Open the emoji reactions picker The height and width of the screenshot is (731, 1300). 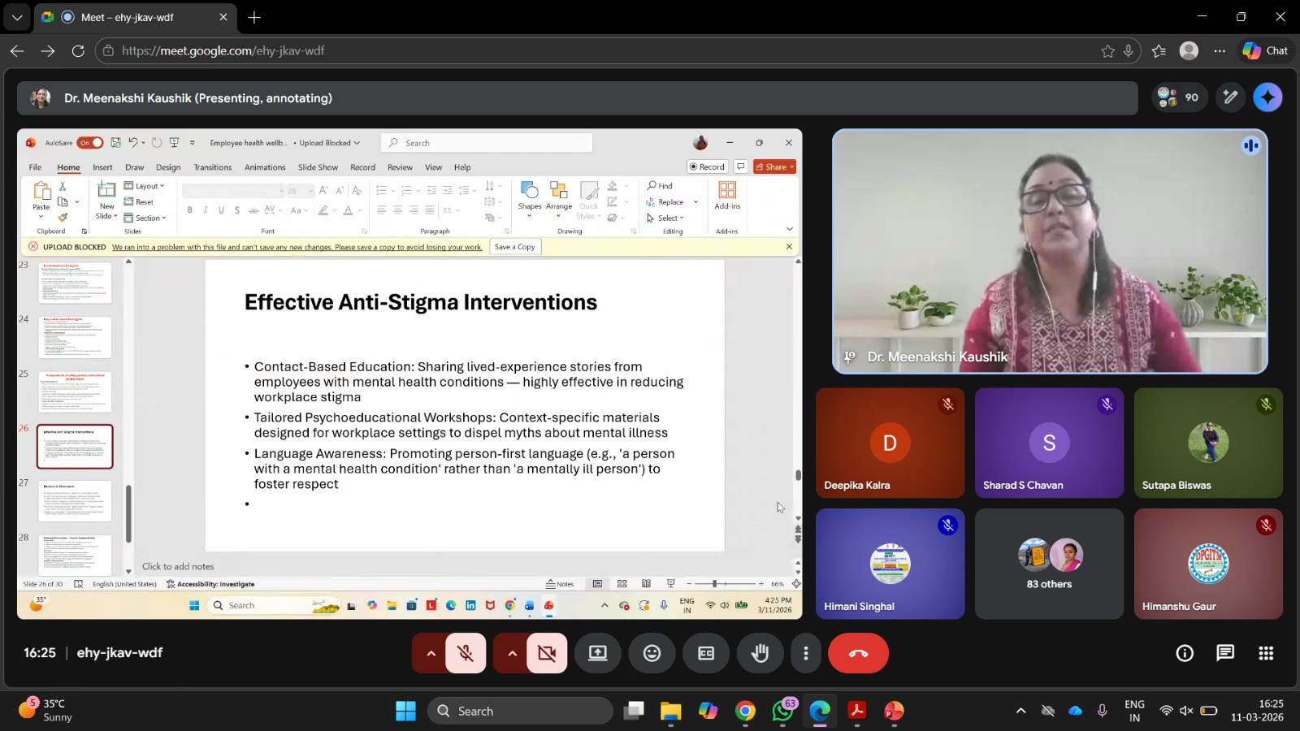(652, 653)
